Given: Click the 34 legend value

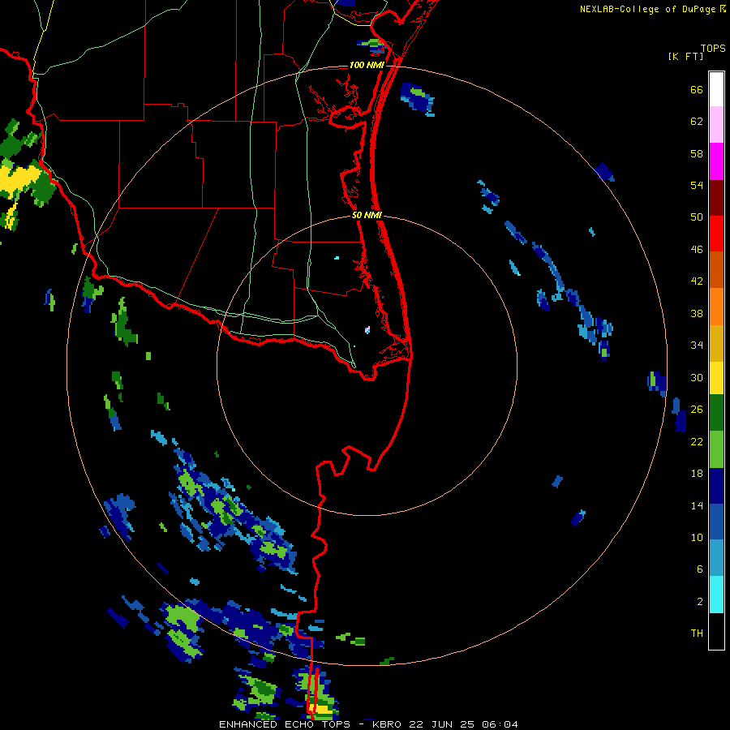Looking at the screenshot, I should pos(697,346).
